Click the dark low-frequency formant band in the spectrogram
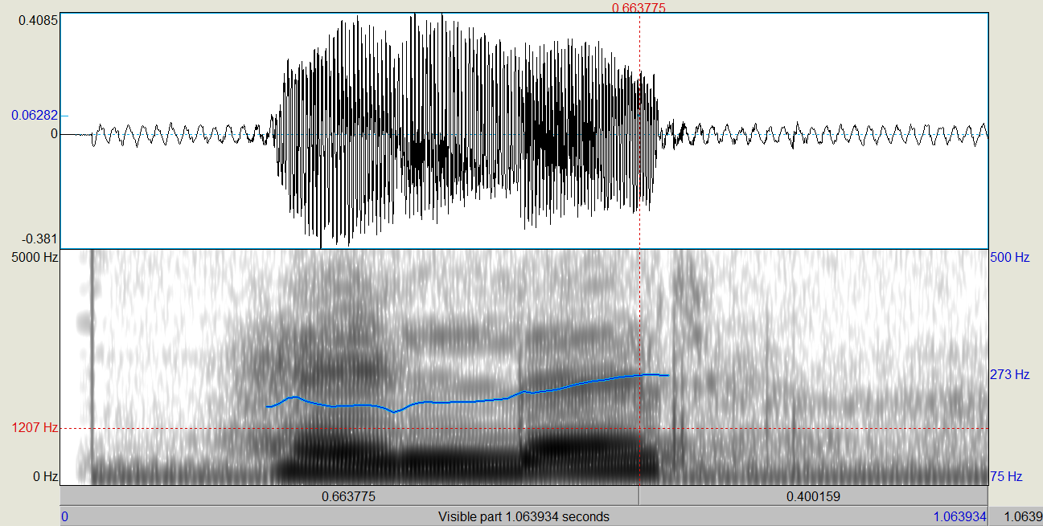 coord(466,458)
